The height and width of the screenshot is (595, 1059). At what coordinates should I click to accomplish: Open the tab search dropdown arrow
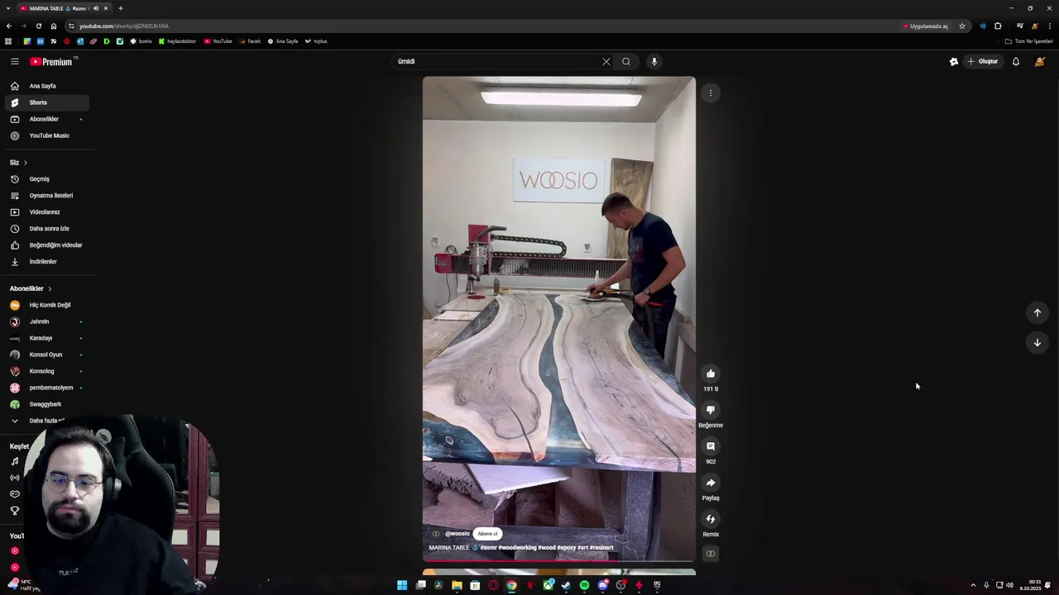(8, 8)
